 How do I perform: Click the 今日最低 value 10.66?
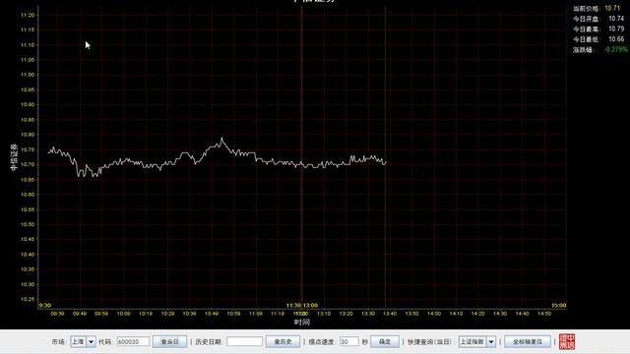click(616, 39)
